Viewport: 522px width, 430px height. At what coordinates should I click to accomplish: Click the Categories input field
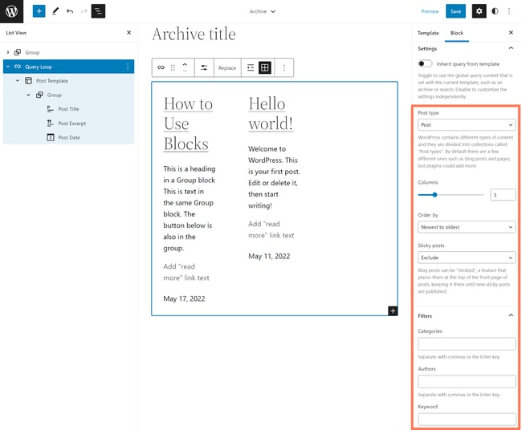point(467,343)
